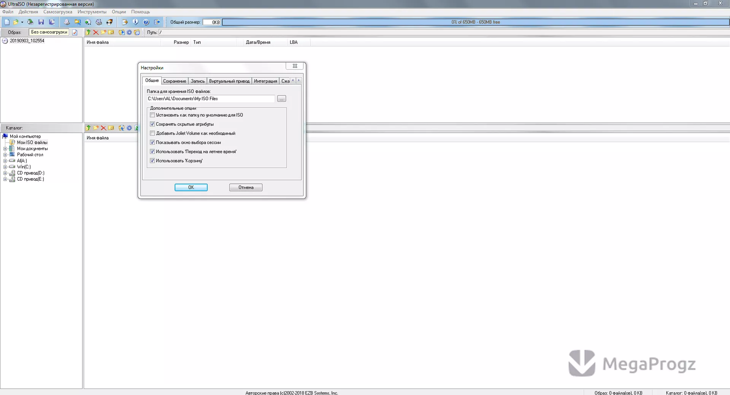Click the Rename icon in image toolbar
730x395 pixels.
pos(111,32)
